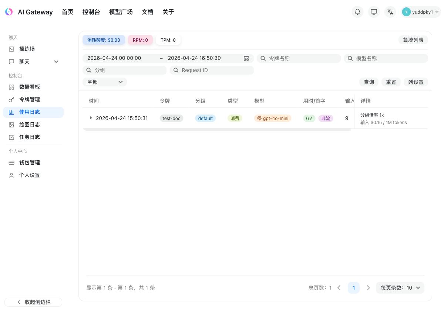Click the 分组倍率 1x detail text
The width and height of the screenshot is (444, 311).
click(372, 115)
